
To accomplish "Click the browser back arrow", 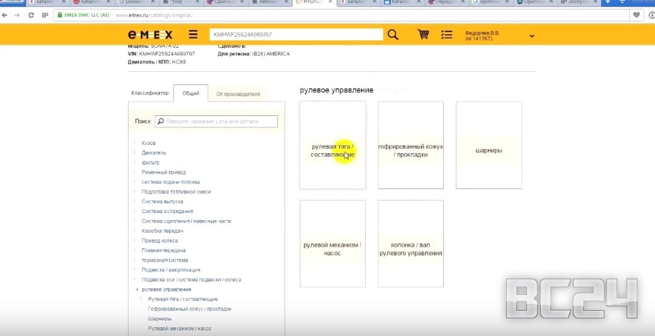I will (x=5, y=14).
